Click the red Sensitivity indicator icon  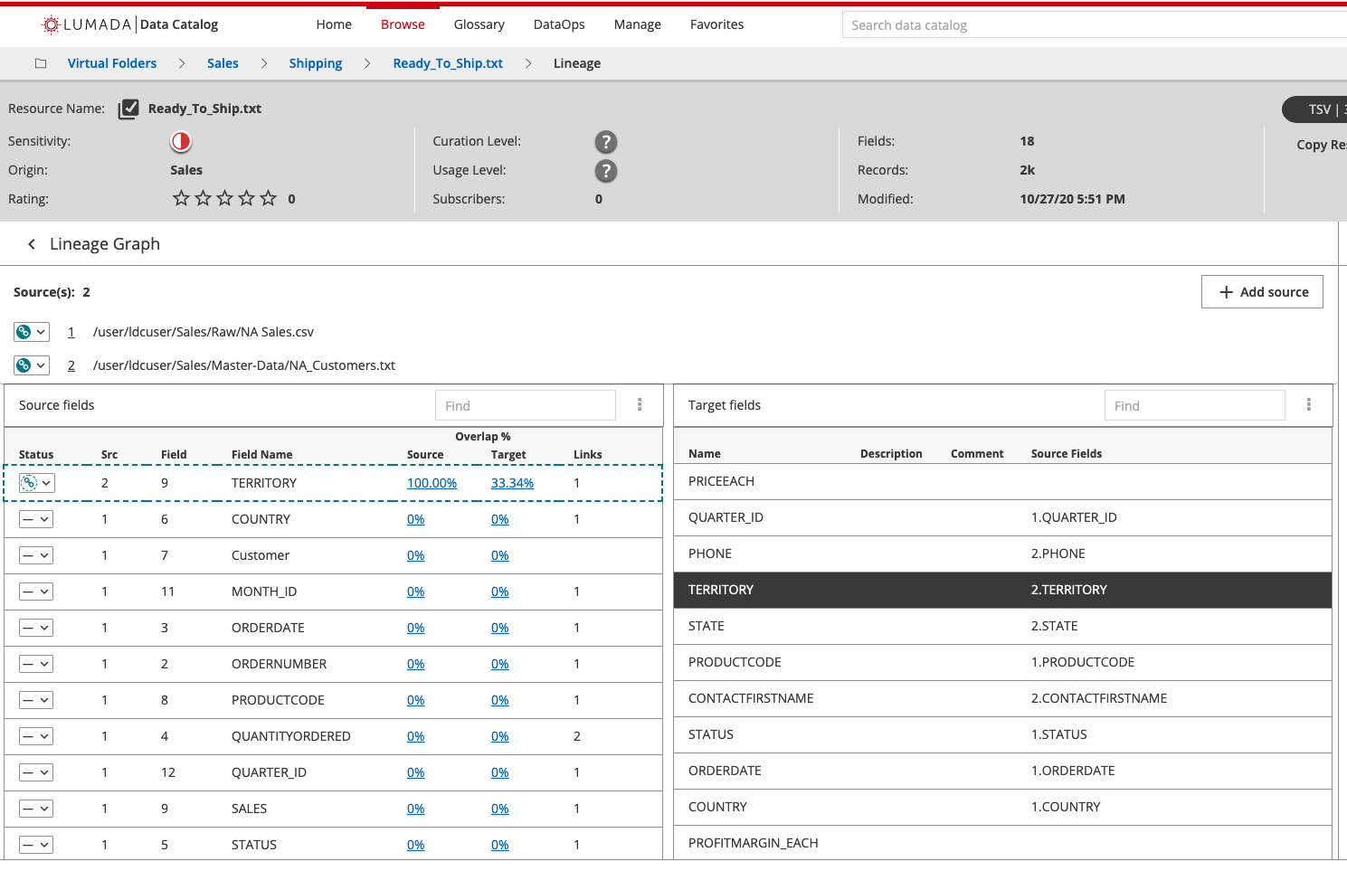coord(180,141)
